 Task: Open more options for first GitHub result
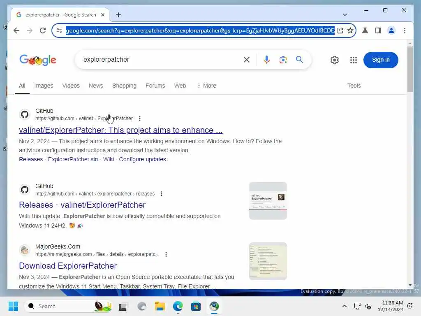coord(140,118)
